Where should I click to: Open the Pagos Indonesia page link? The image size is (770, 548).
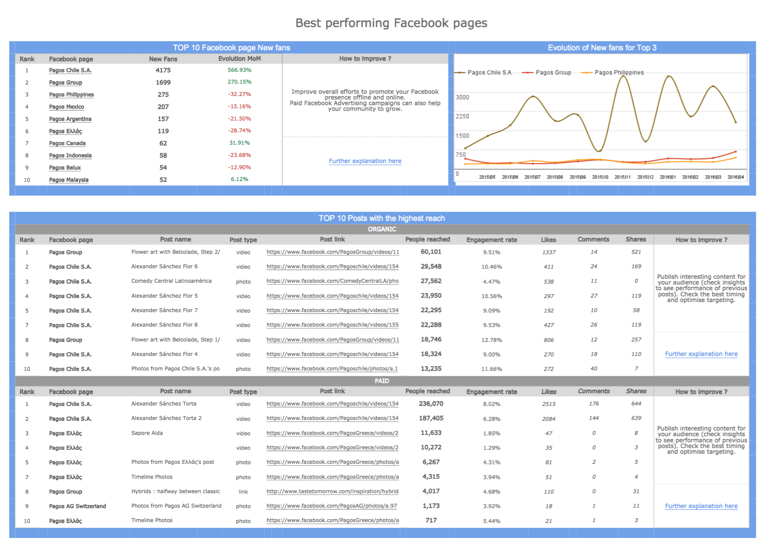point(70,156)
